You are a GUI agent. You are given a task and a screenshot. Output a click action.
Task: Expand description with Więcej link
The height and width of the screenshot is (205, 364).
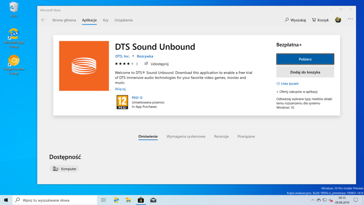pos(120,89)
